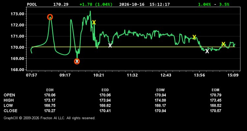Viewport: 247px width, 131px height.
Task: Click the 12:43 time axis label
Action: click(166, 75)
